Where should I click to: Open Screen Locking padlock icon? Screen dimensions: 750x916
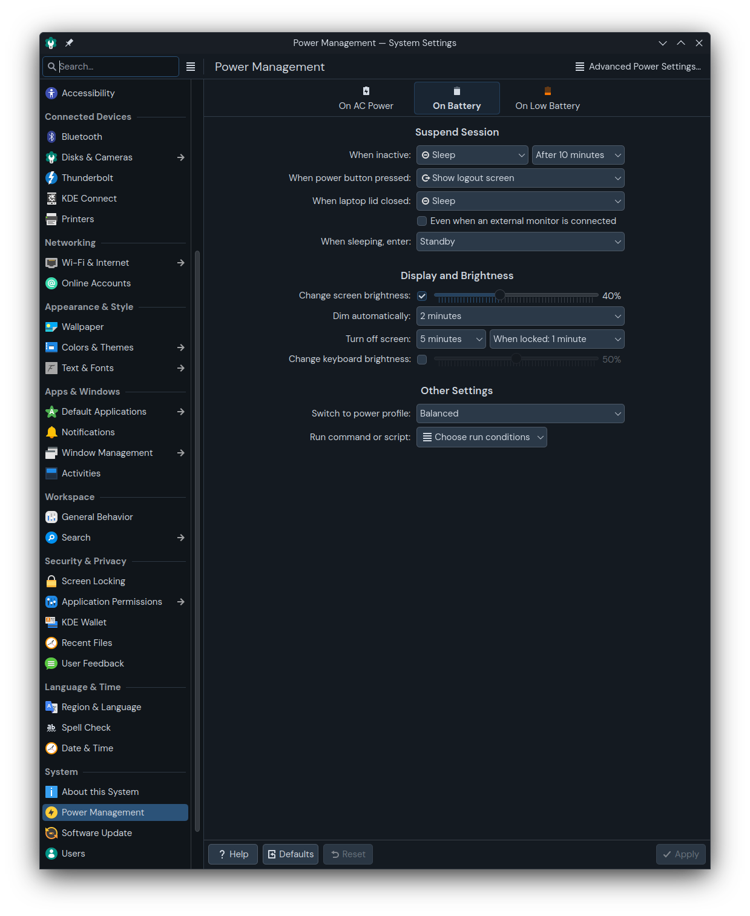[51, 581]
